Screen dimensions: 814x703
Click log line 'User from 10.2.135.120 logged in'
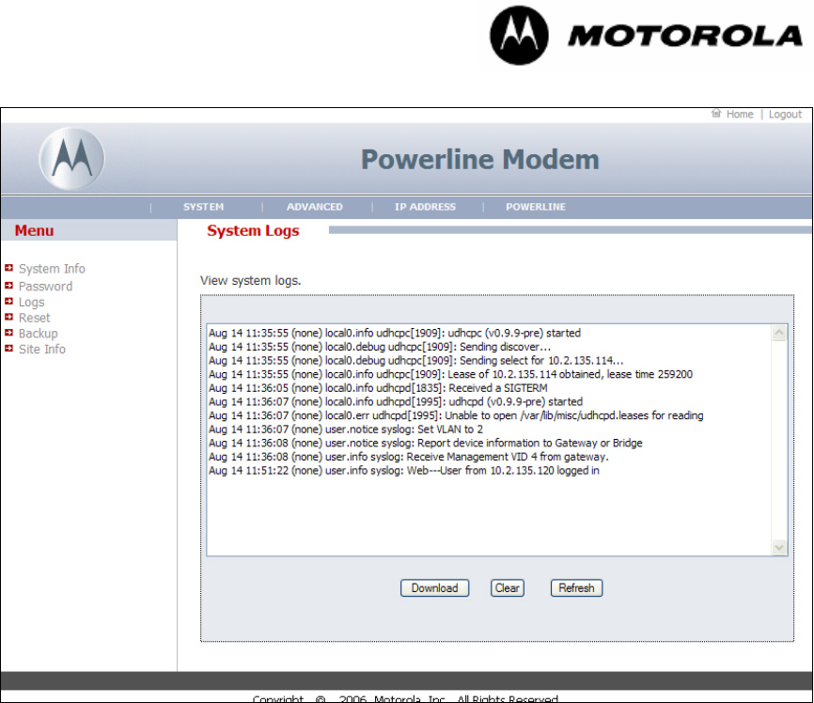pos(404,471)
